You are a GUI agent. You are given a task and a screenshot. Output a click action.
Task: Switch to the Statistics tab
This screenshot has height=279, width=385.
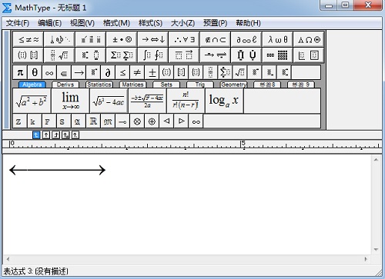[x=99, y=85]
